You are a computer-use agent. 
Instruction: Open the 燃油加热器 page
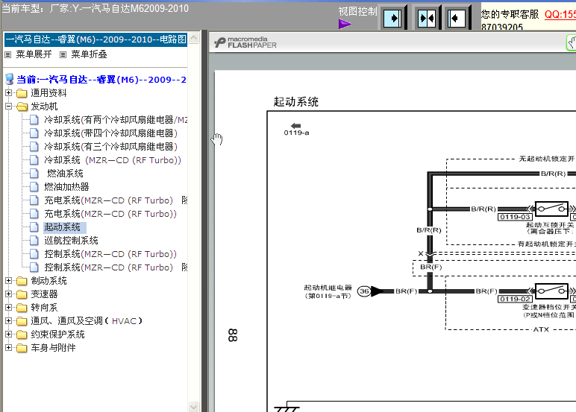coord(66,187)
